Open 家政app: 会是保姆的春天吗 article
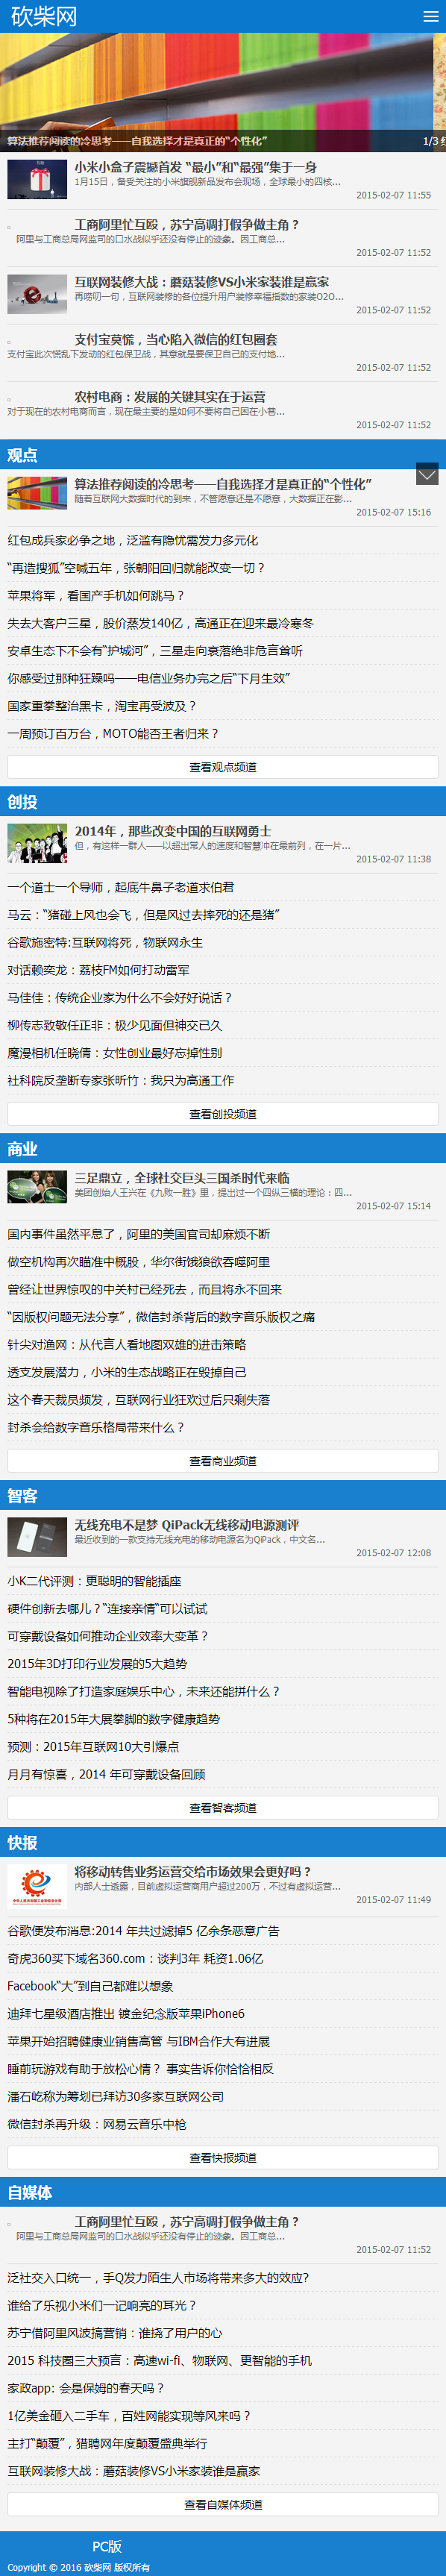Image resolution: width=446 pixels, height=2576 pixels. pyautogui.click(x=86, y=2387)
